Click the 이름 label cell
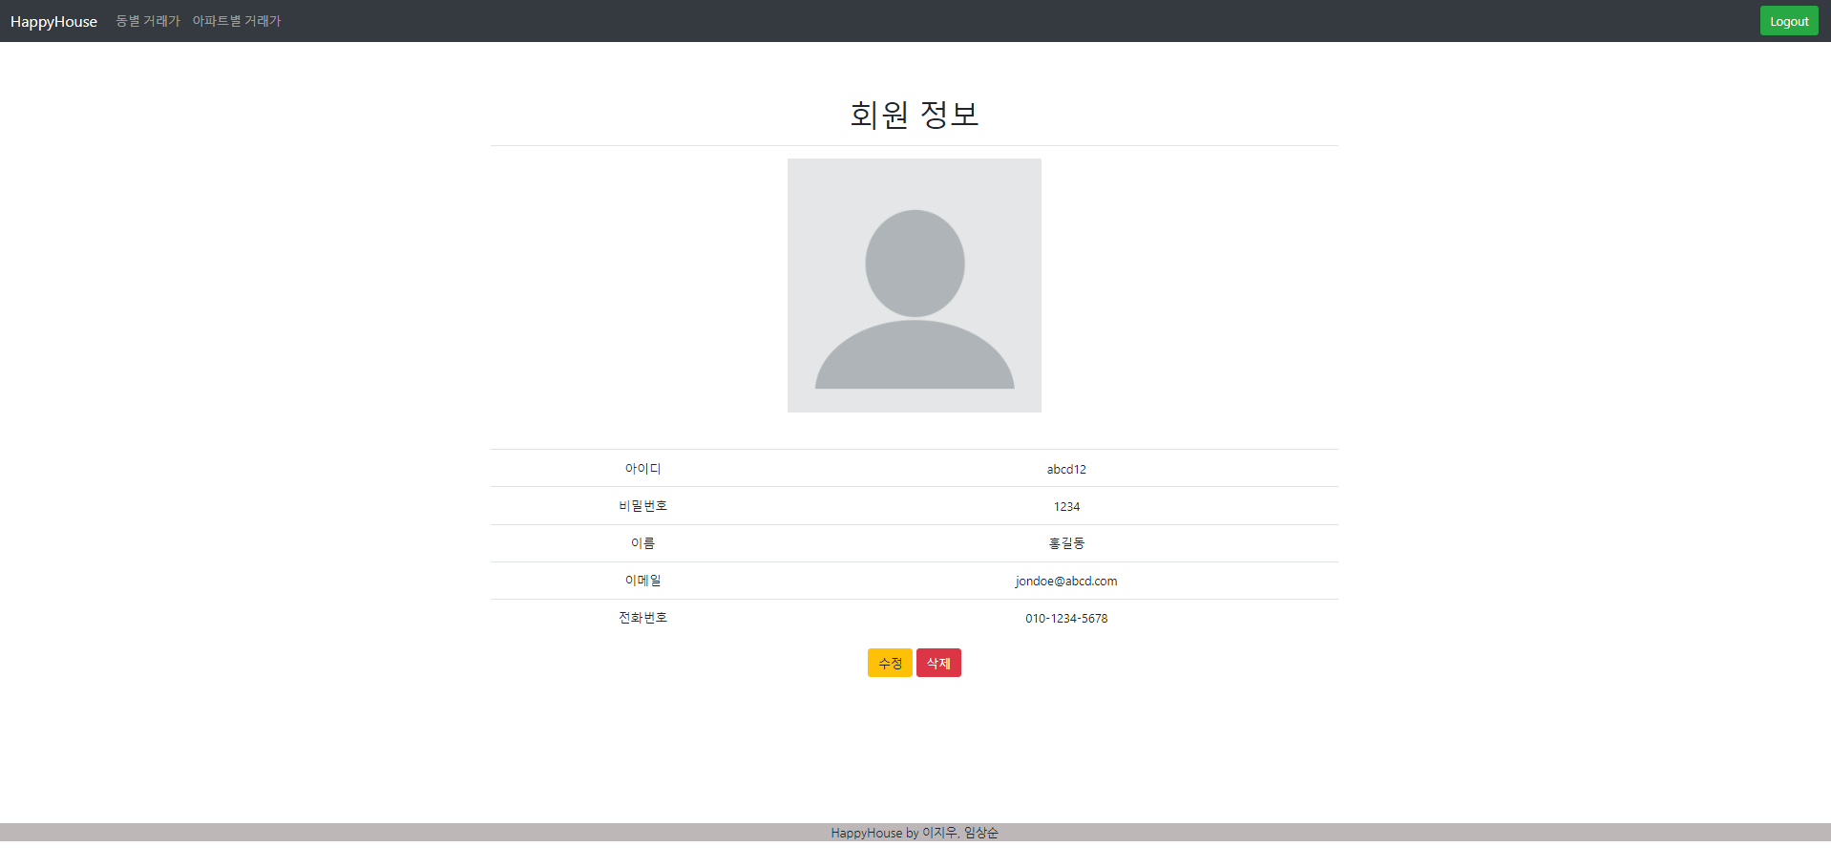 (x=642, y=542)
